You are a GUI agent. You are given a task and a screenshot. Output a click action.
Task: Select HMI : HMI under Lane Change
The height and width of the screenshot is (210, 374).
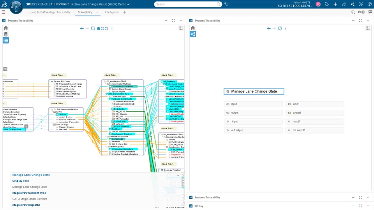pos(63,129)
